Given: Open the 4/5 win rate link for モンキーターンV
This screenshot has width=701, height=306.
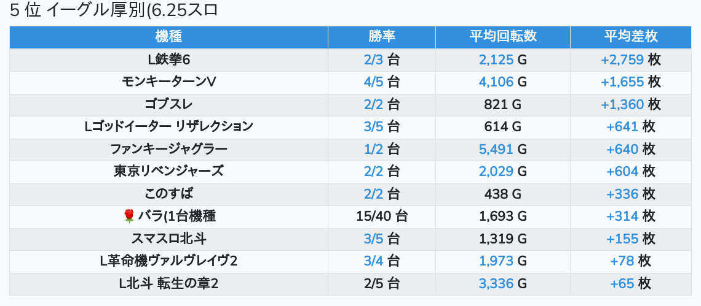Looking at the screenshot, I should pos(373,82).
